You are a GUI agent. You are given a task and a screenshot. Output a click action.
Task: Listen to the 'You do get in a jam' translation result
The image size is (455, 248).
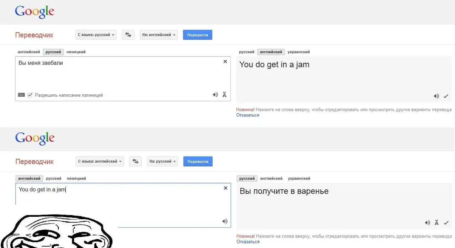(x=436, y=96)
